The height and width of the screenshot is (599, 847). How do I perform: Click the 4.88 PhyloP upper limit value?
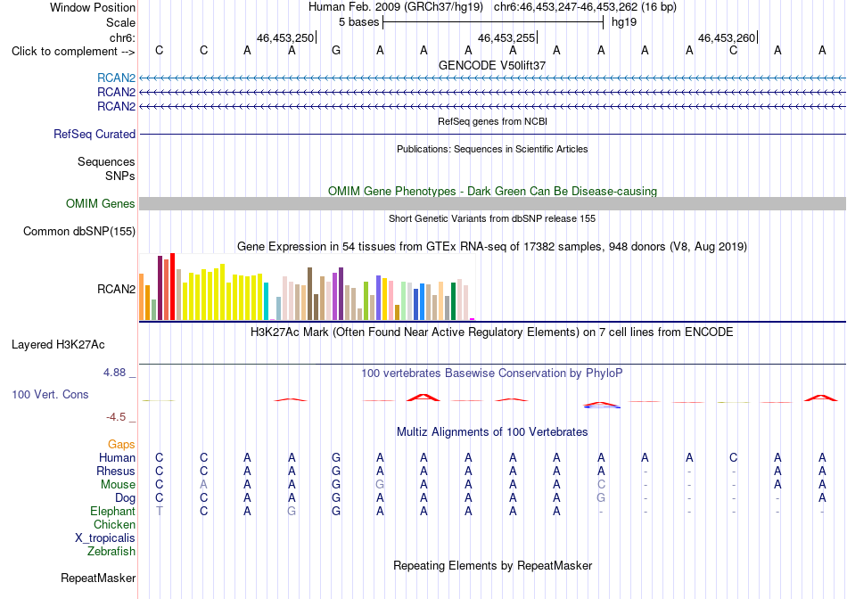click(114, 373)
